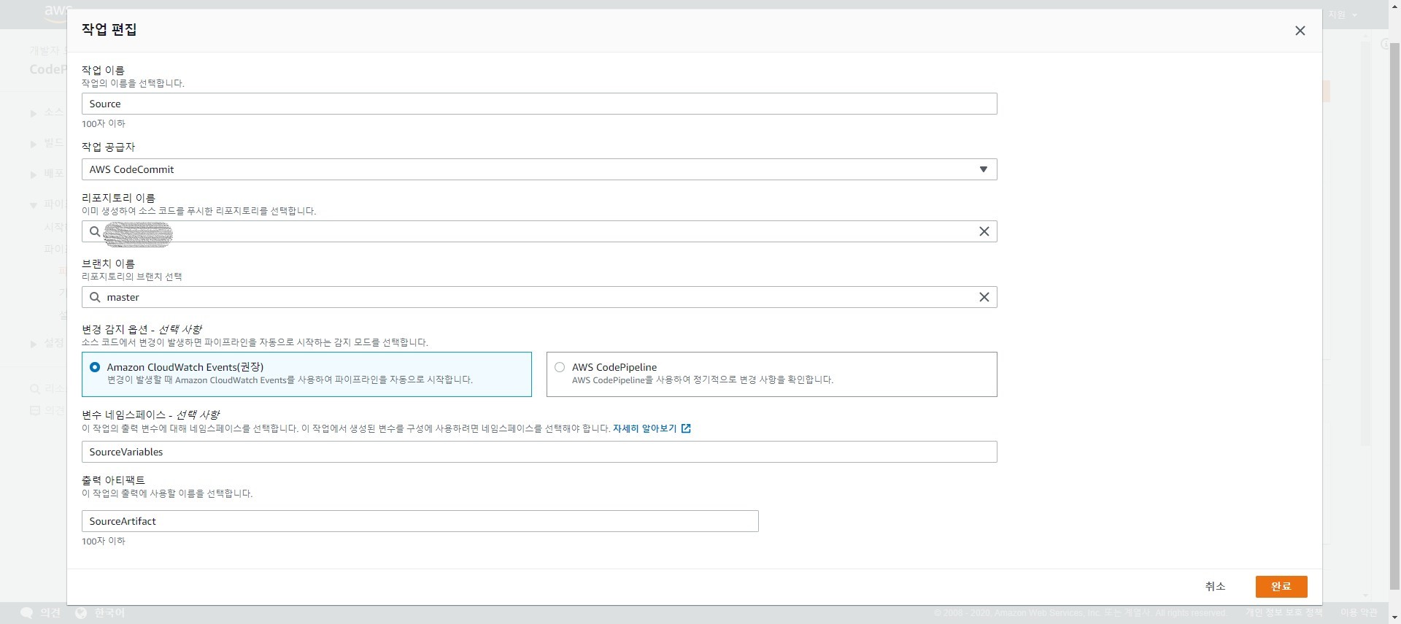
Task: Click the globe icon next to 한국어
Action: coord(81,612)
